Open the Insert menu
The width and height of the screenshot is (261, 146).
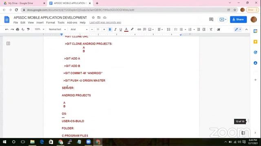pyautogui.click(x=40, y=23)
